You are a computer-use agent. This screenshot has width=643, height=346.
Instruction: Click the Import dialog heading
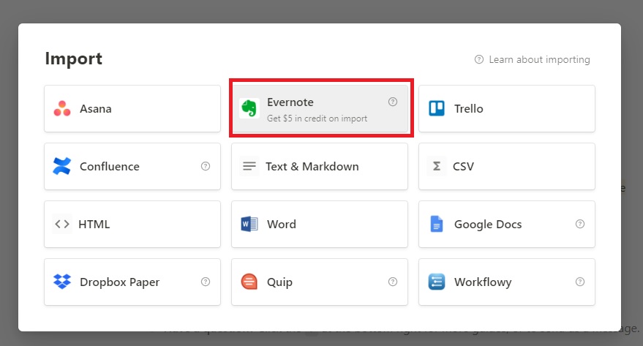[73, 59]
